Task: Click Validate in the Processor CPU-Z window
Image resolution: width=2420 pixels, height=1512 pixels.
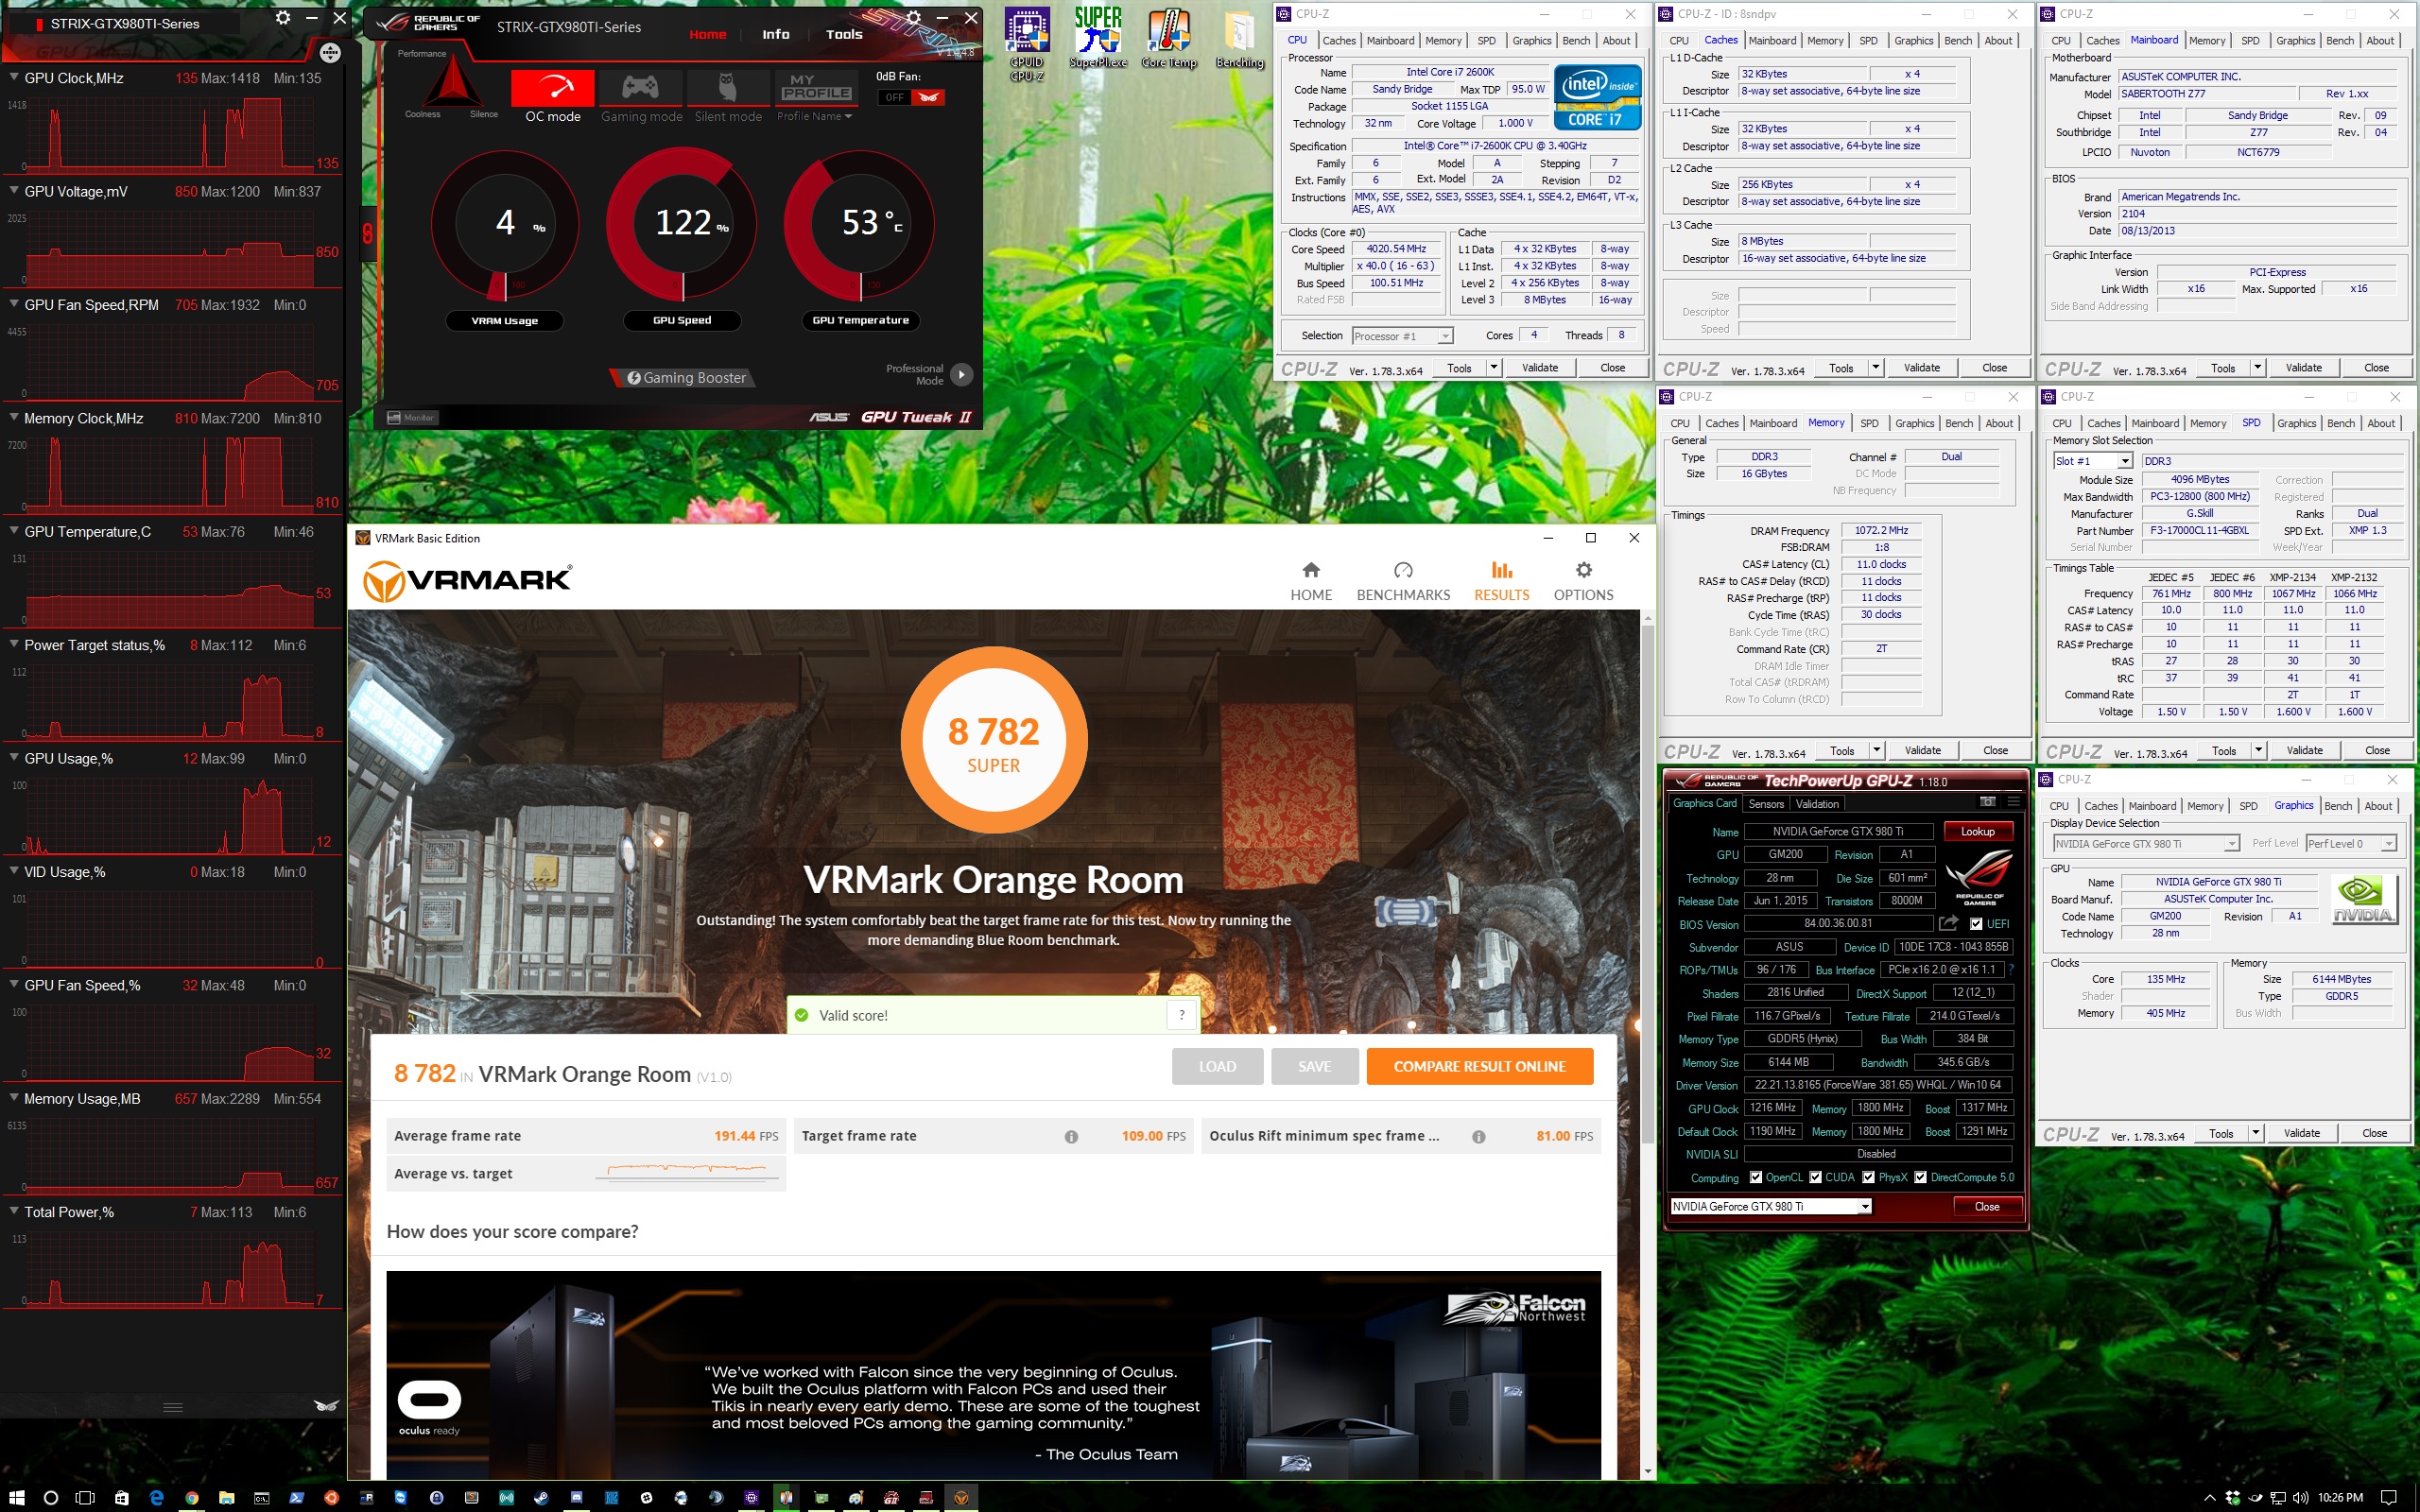Action: tap(1539, 368)
